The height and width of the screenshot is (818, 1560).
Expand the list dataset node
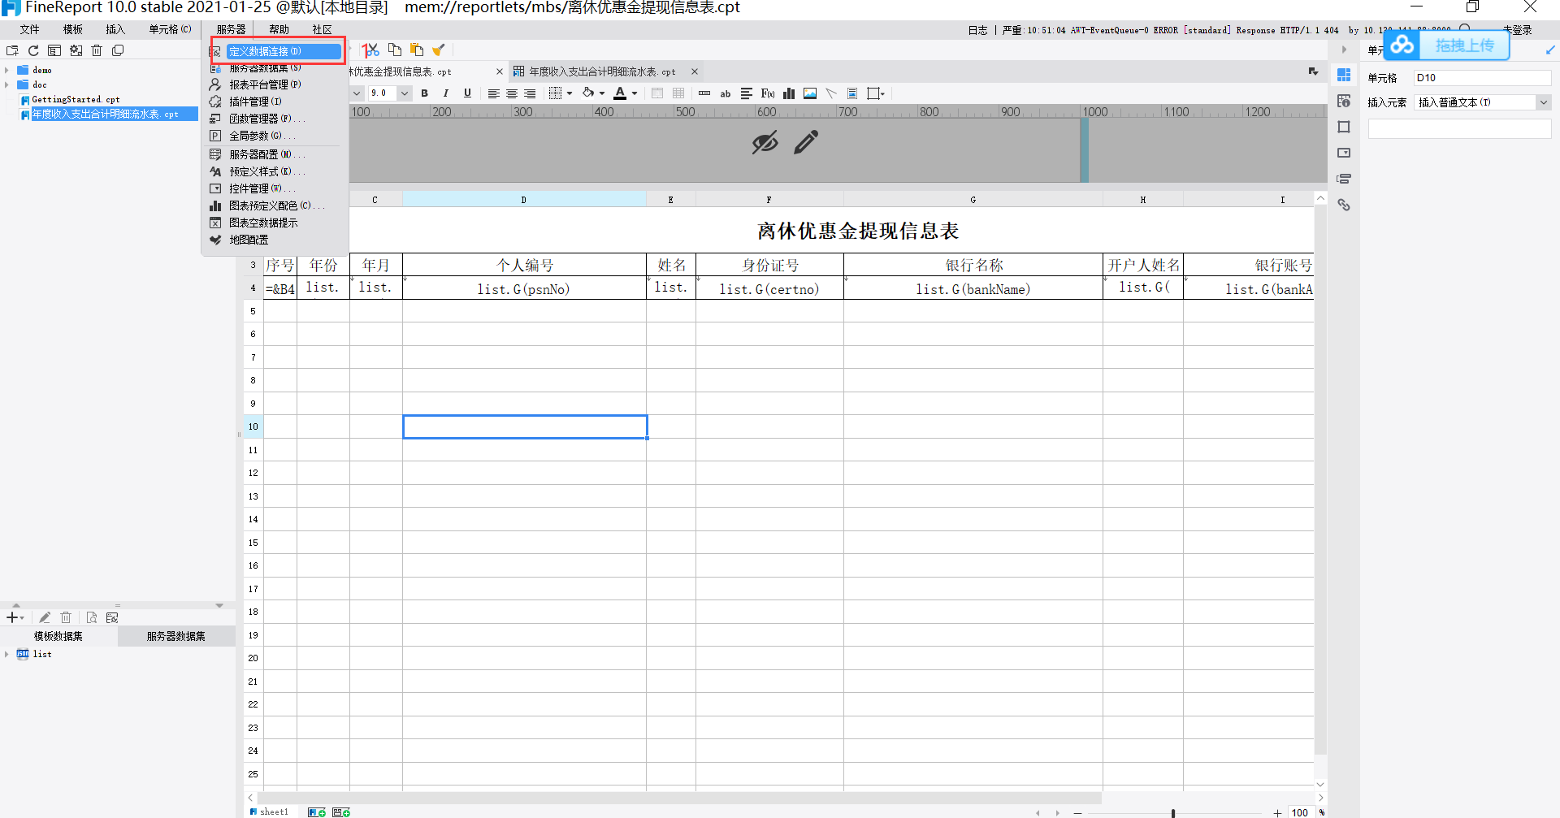click(7, 654)
